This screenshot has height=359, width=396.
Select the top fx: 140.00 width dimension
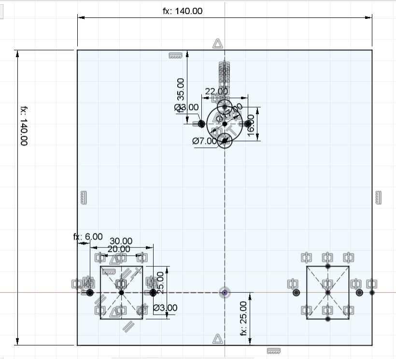coord(183,11)
